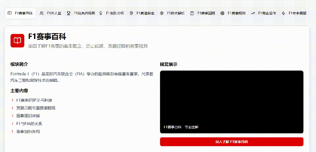Switch to F1车队介绍 tab
Image resolution: width=316 pixels, height=152 pixels.
click(111, 13)
